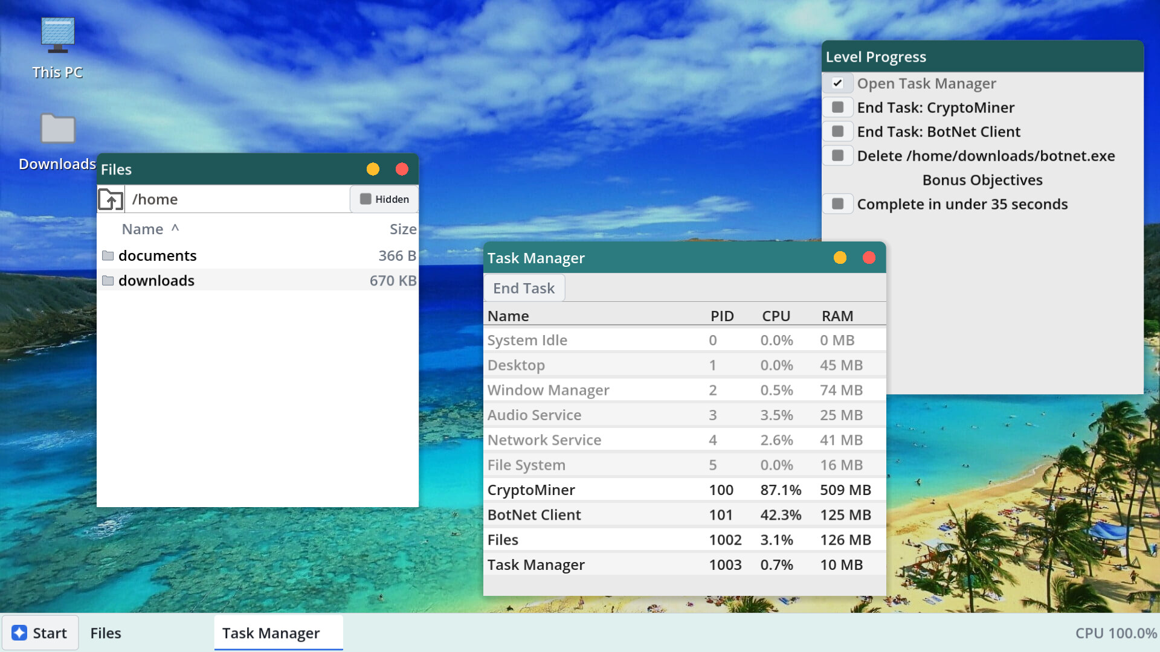This screenshot has width=1160, height=652.
Task: Click the documents folder icon in Files
Action: click(x=108, y=256)
